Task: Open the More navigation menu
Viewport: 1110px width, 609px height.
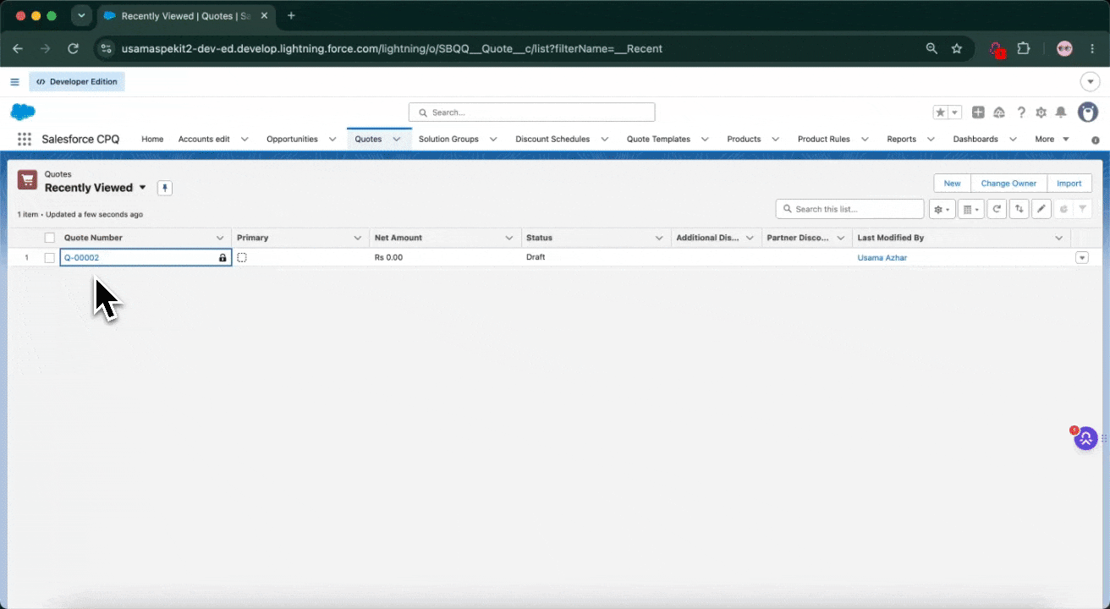Action: click(x=1052, y=140)
